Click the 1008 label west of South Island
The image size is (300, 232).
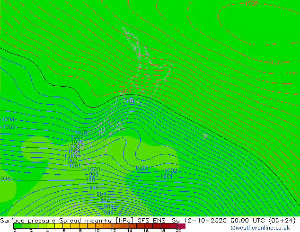tap(81, 132)
